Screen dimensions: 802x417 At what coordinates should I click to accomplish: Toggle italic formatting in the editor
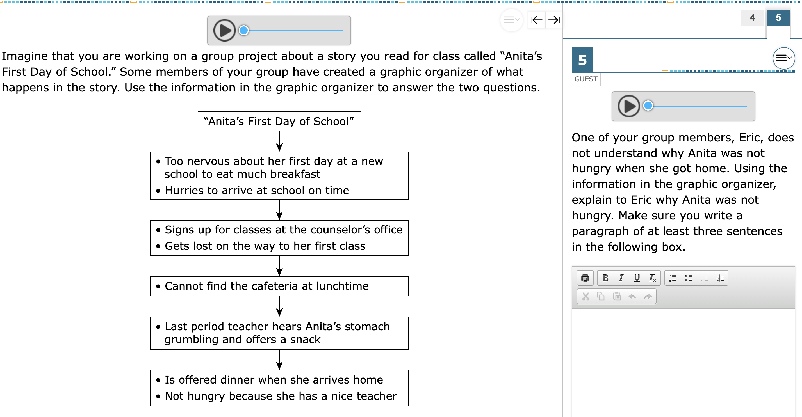(621, 278)
